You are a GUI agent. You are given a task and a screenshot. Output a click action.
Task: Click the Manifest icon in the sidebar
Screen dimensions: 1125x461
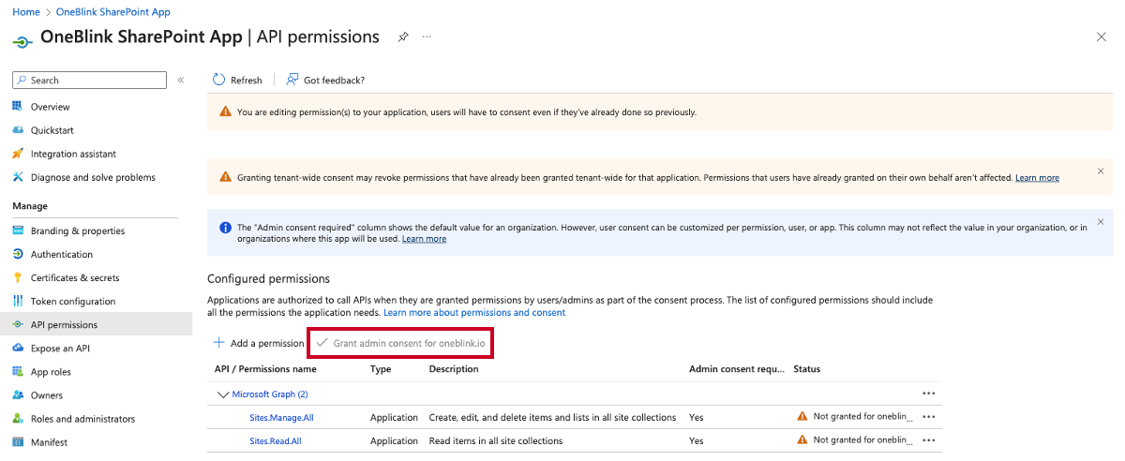tap(18, 442)
